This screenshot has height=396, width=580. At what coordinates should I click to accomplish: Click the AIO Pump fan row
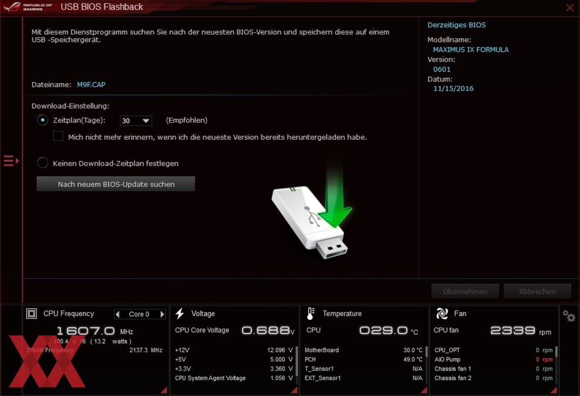493,359
